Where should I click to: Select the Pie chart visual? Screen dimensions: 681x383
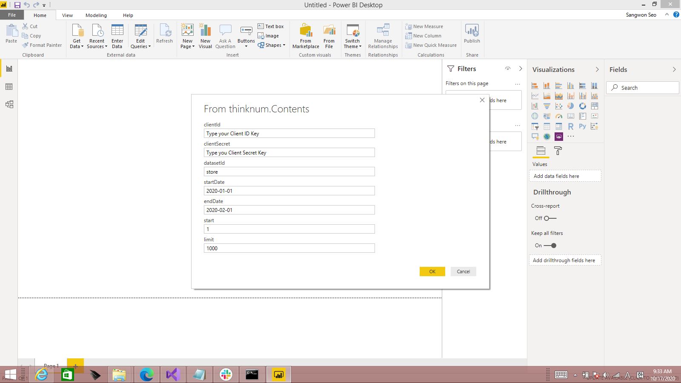(x=571, y=106)
